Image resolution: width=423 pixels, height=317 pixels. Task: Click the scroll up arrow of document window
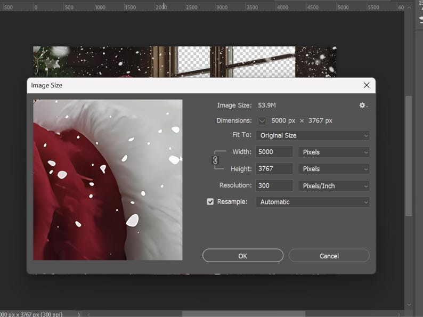coord(409,7)
